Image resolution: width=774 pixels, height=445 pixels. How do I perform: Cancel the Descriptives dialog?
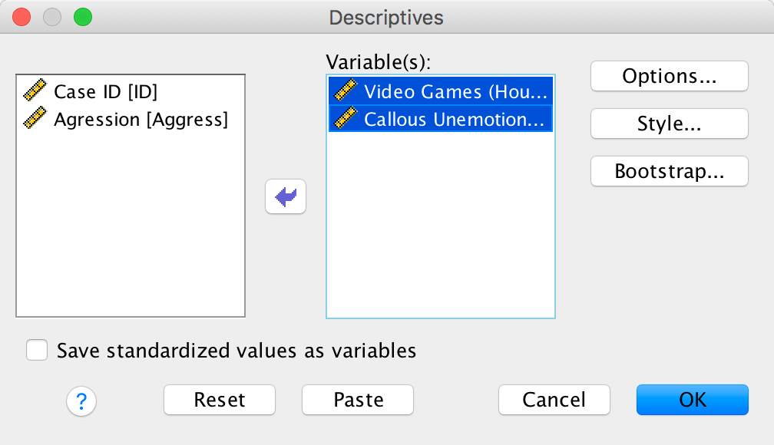pyautogui.click(x=554, y=400)
